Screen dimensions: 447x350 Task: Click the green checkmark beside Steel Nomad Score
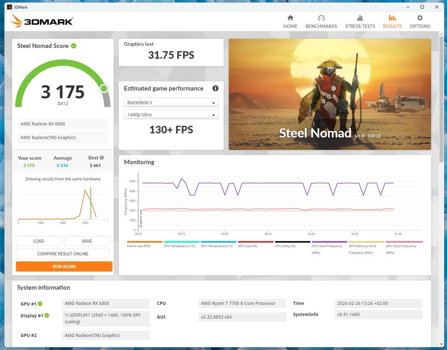pyautogui.click(x=74, y=46)
